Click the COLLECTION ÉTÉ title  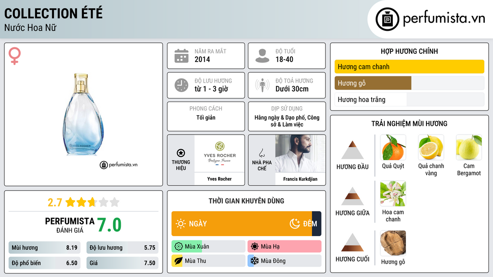(53, 13)
